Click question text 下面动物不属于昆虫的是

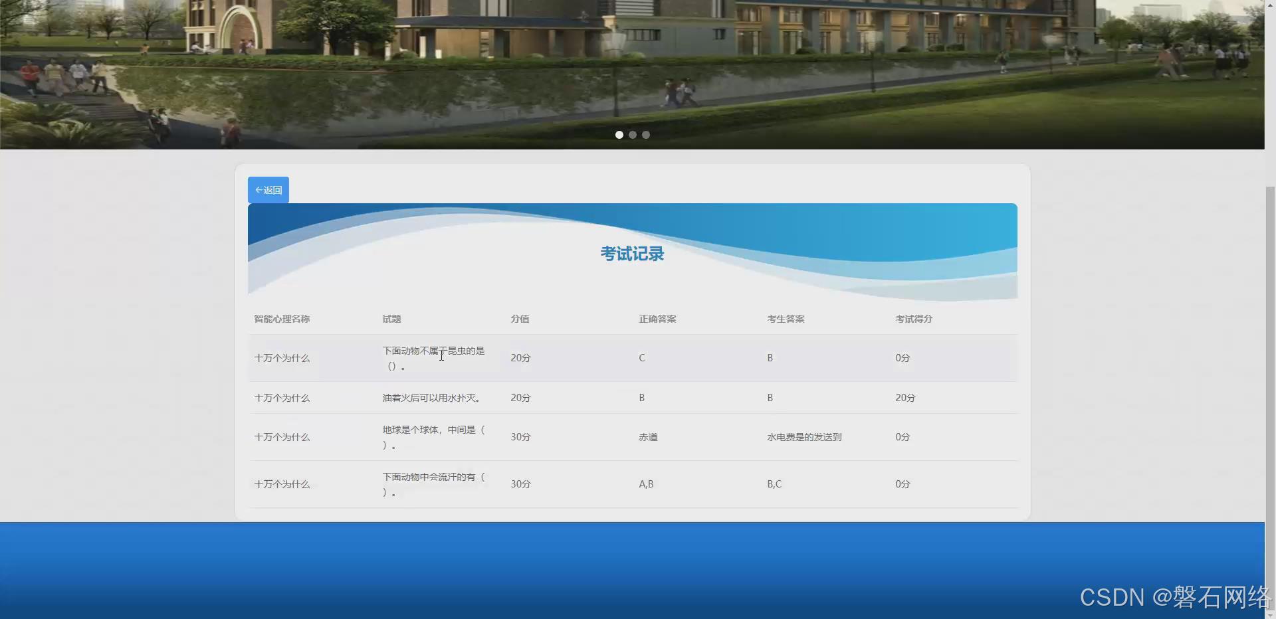pyautogui.click(x=433, y=358)
